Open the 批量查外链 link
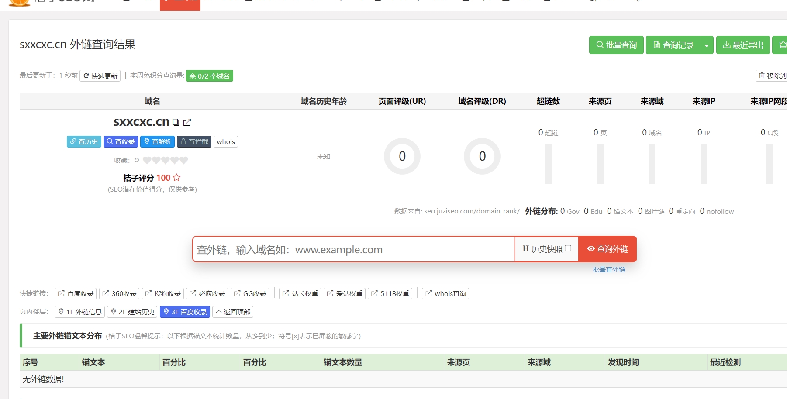 (609, 270)
